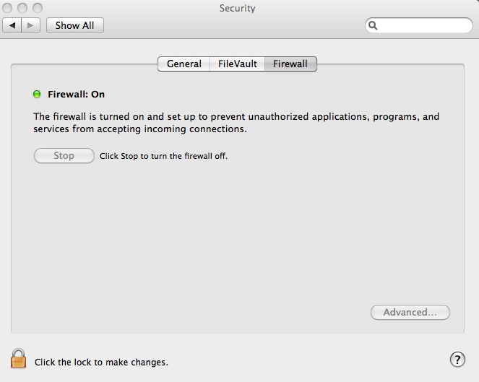Click the lock icon to make changes
Screen dimensions: 479x382
coord(18,358)
